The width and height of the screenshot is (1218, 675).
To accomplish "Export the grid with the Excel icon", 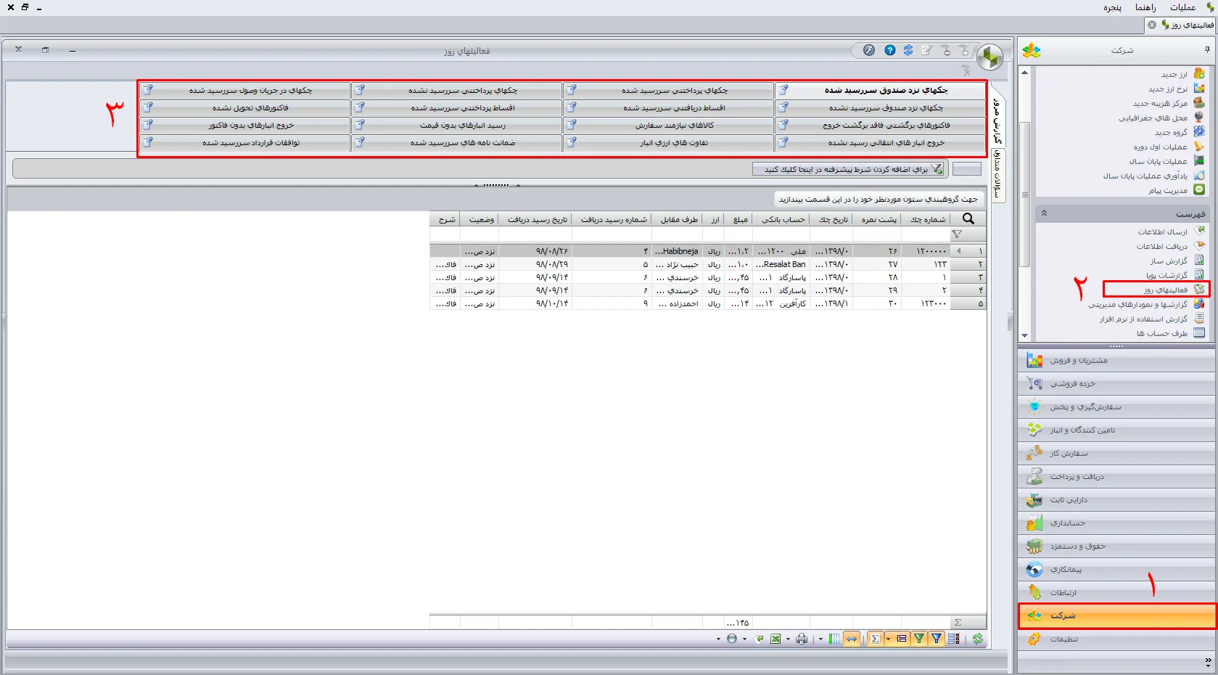I will click(775, 639).
